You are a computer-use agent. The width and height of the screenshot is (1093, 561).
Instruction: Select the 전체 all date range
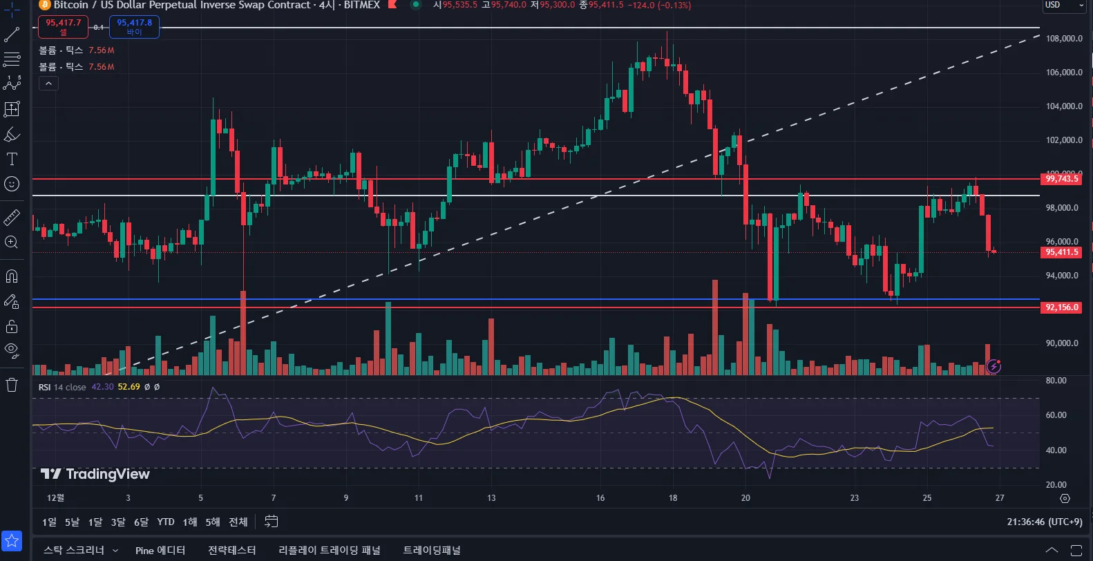click(x=238, y=522)
